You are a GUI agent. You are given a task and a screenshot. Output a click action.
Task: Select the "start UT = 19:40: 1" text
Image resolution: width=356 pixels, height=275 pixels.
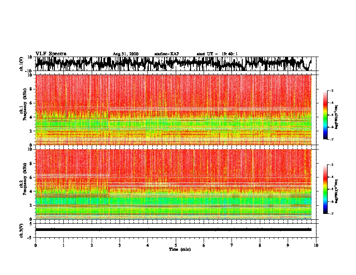pyautogui.click(x=217, y=54)
